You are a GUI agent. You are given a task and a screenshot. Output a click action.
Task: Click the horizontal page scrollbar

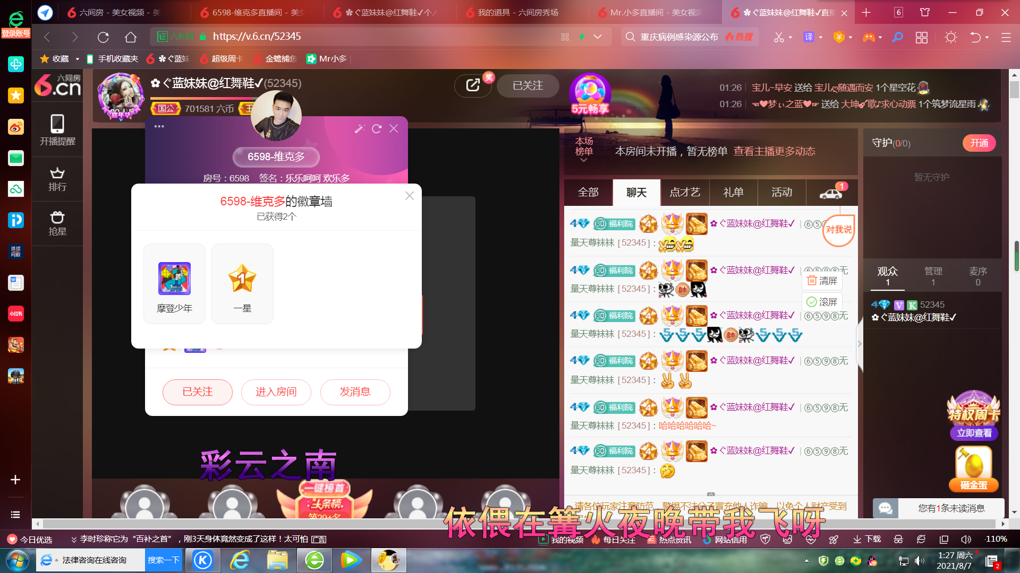click(x=520, y=524)
